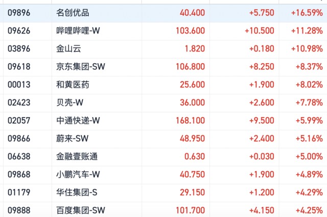327x217 pixels.
Task: Open the 百度集团-SW row
Action: click(81, 210)
